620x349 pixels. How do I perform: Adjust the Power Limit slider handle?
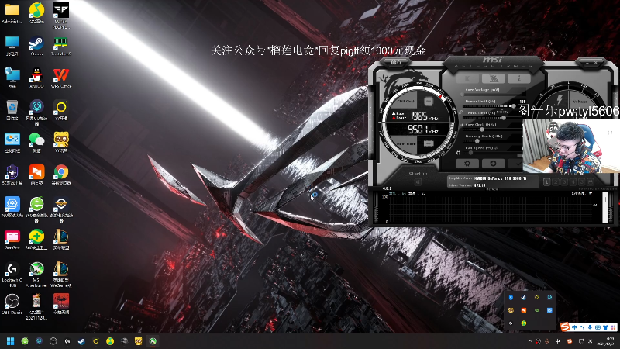(514, 106)
